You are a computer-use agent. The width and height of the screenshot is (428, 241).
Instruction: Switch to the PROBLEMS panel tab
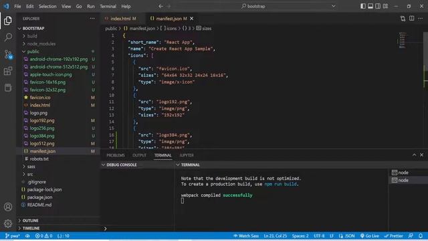116,155
